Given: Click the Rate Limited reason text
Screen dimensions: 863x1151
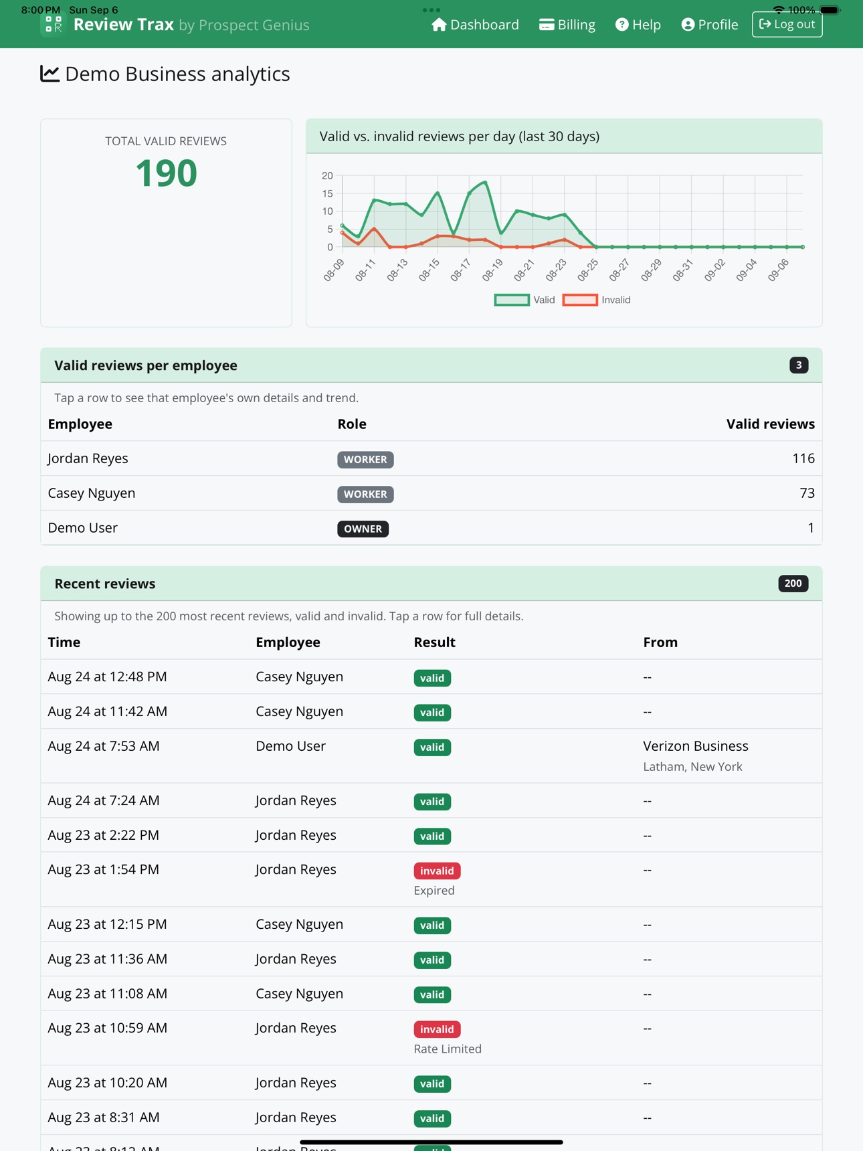Looking at the screenshot, I should 448,1049.
